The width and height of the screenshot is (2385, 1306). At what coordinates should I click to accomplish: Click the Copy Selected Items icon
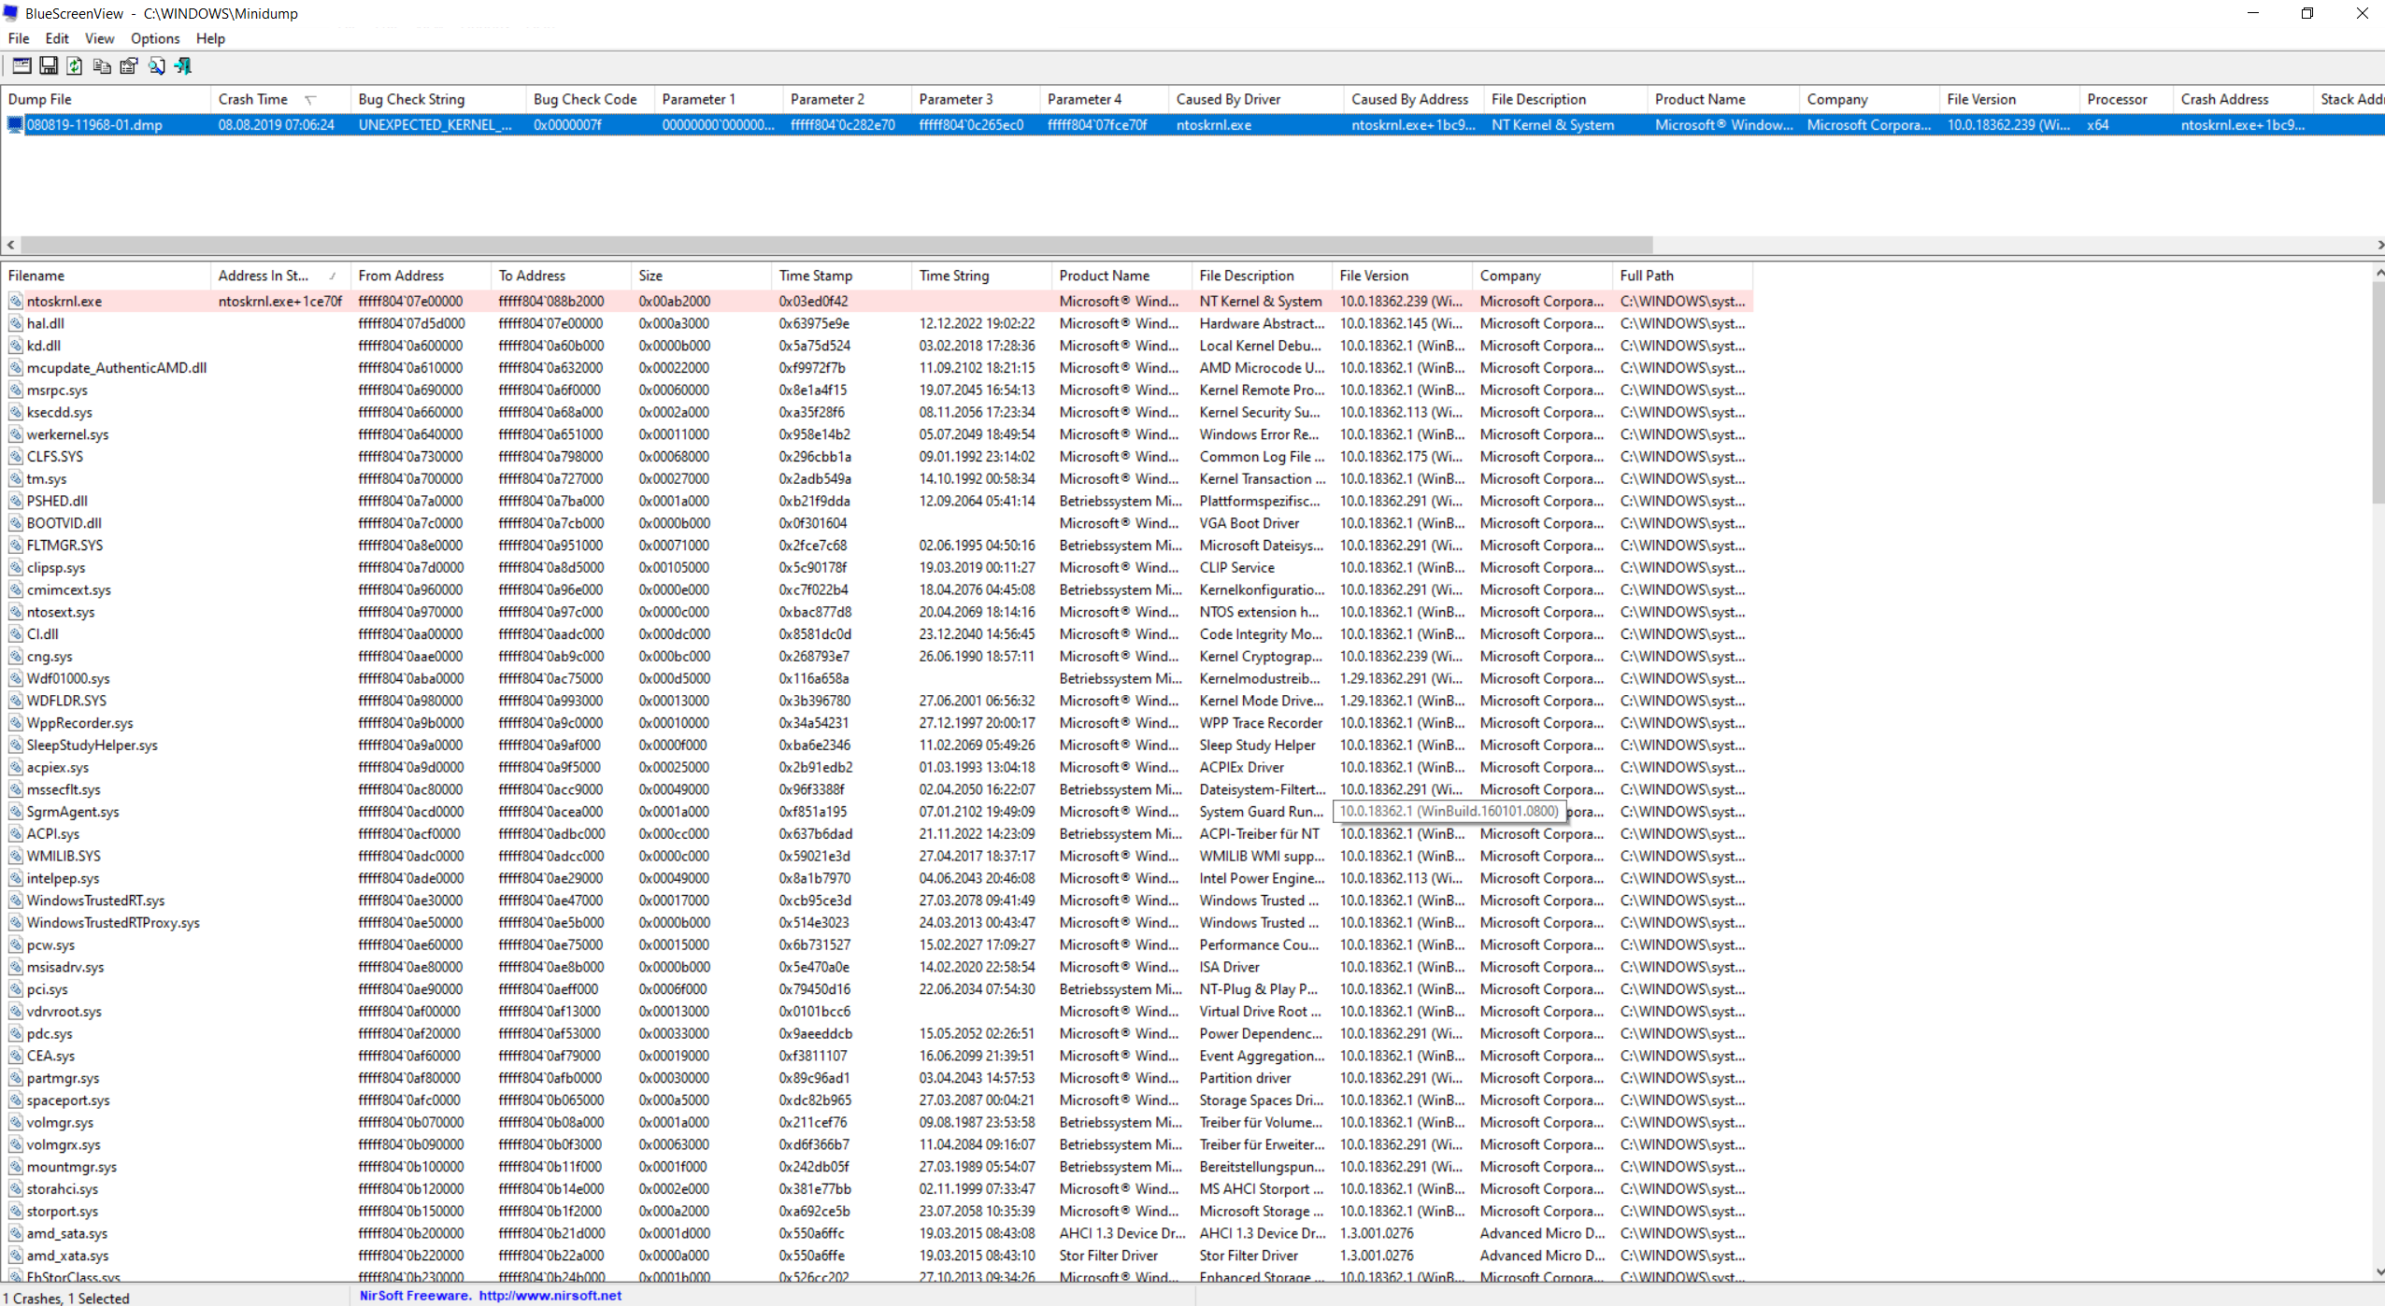(102, 65)
